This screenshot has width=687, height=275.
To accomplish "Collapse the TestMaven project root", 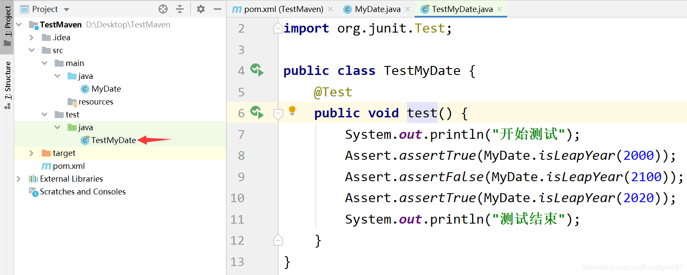I will (19, 24).
